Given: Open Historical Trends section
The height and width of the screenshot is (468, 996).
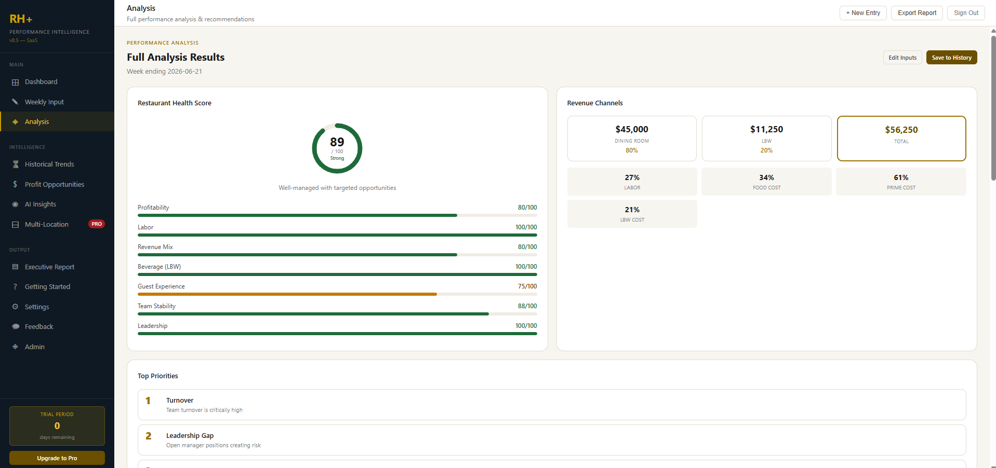Looking at the screenshot, I should coord(57,164).
